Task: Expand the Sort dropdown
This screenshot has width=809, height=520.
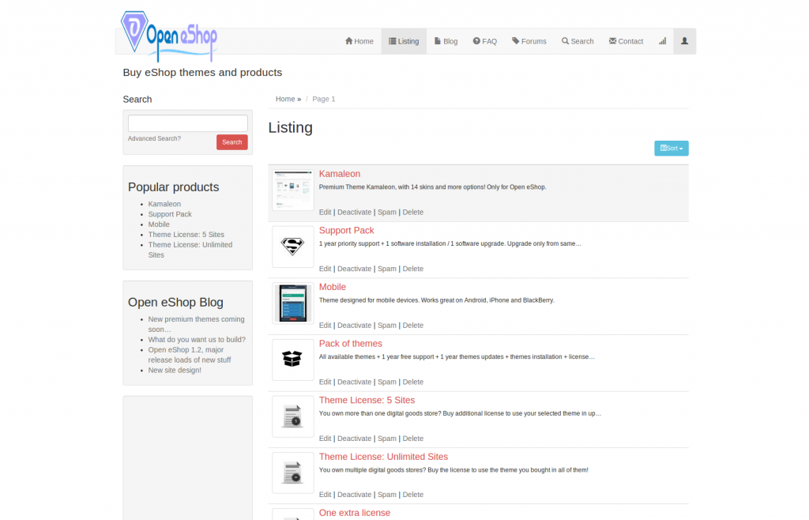Action: pos(672,148)
